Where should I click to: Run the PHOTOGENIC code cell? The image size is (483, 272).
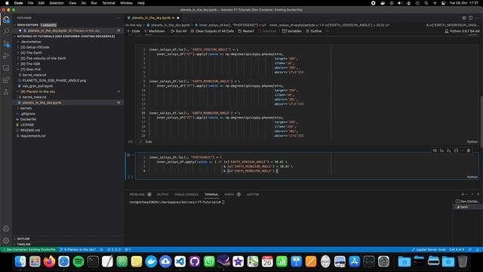click(129, 155)
